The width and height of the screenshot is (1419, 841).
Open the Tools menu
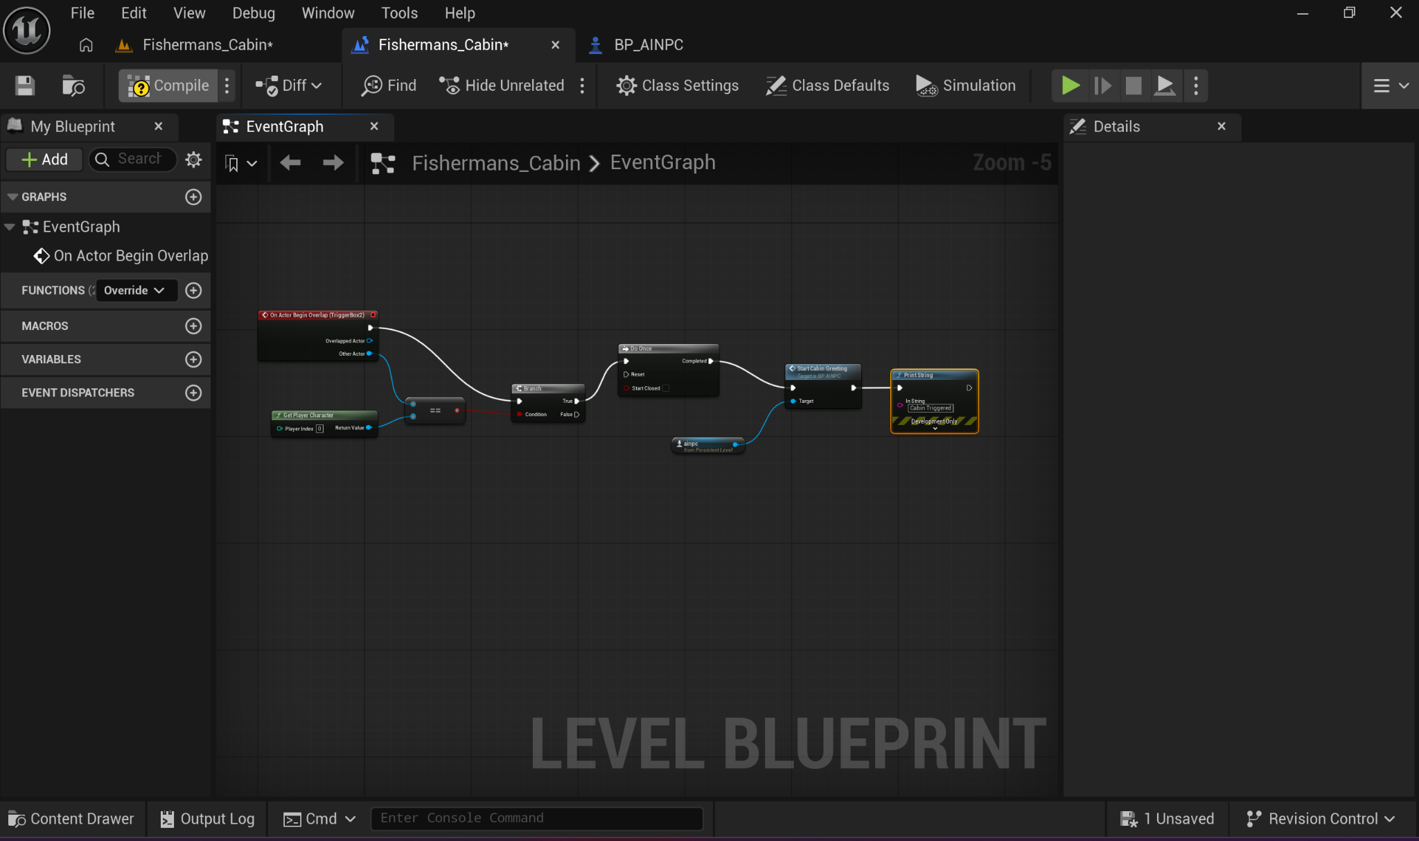point(400,13)
